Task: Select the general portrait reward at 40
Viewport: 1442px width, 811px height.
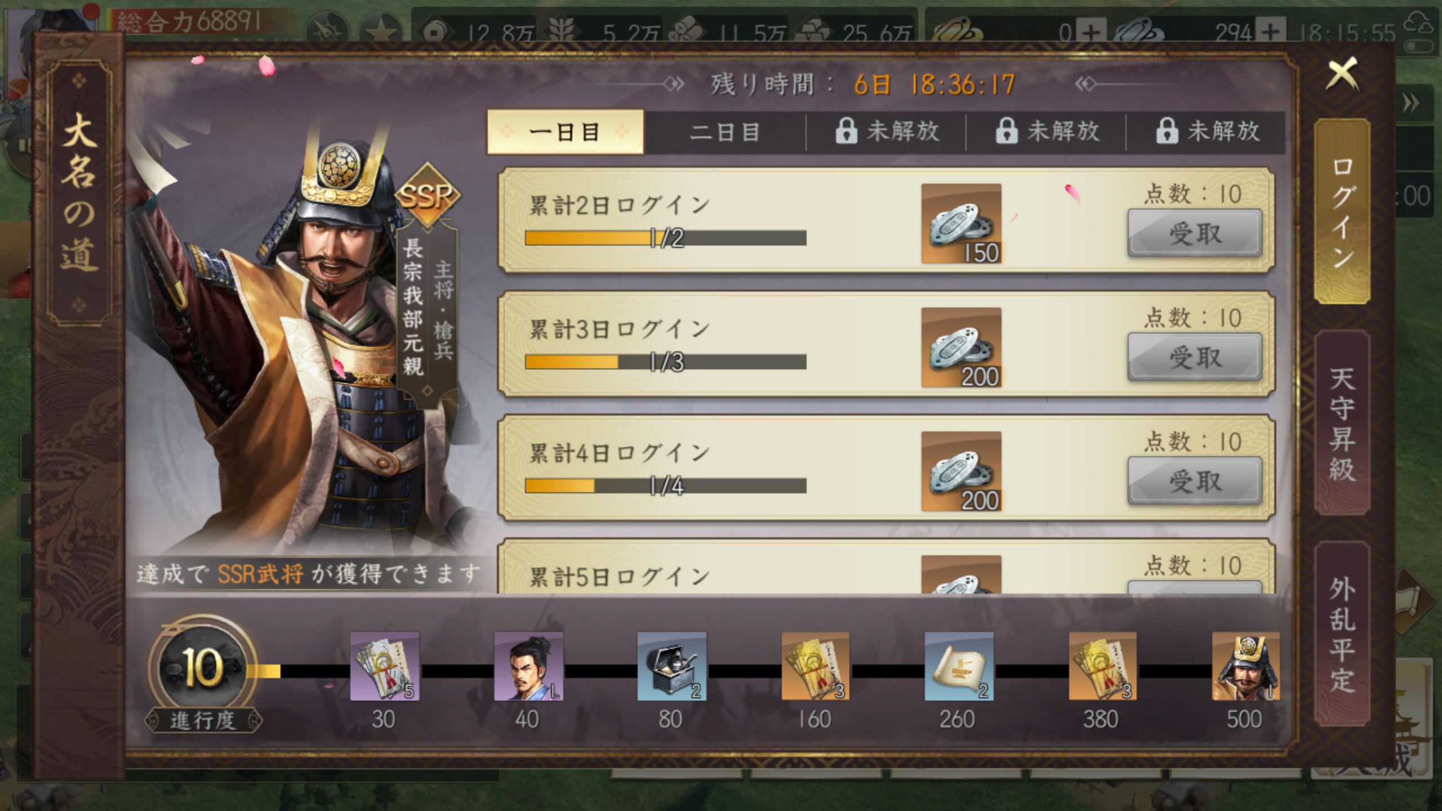Action: [528, 666]
